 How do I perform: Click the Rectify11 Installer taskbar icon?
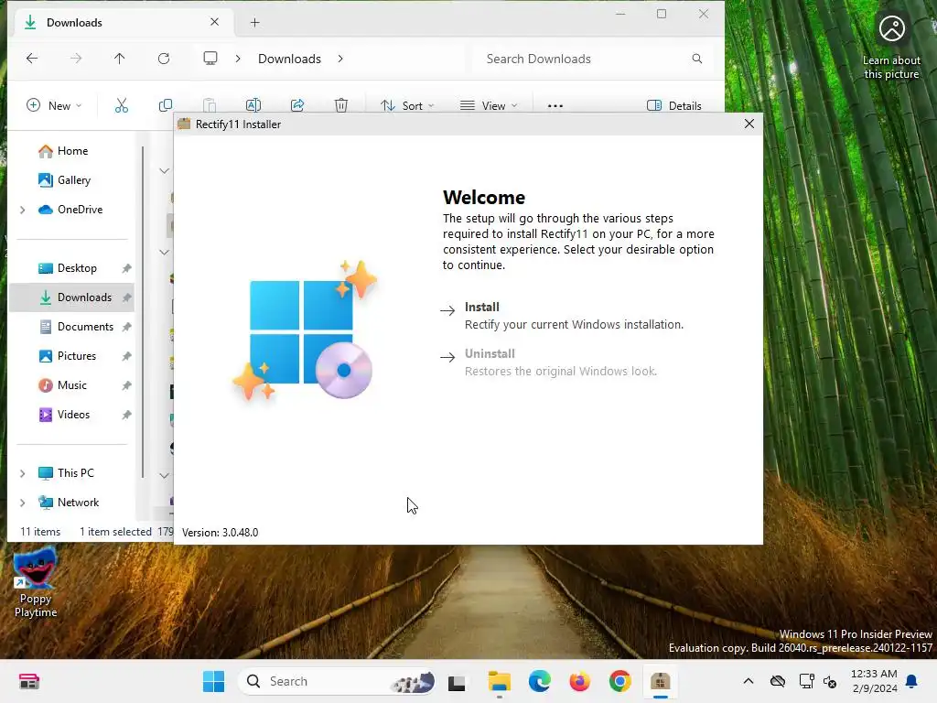660,681
